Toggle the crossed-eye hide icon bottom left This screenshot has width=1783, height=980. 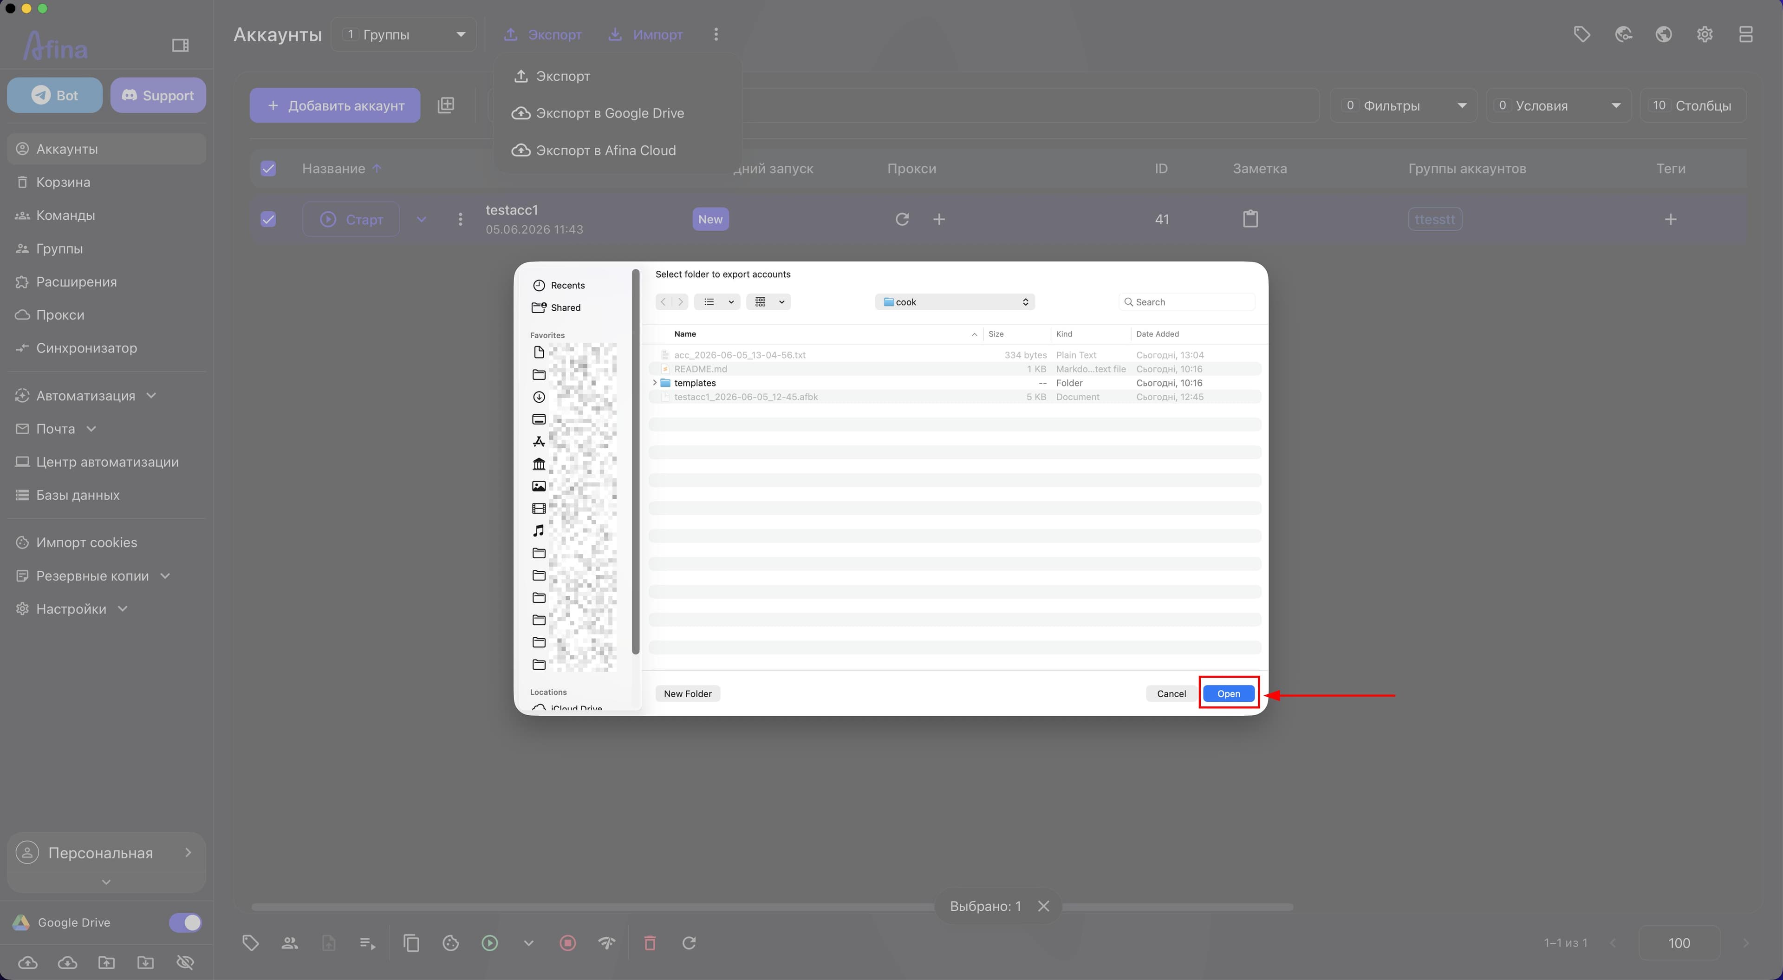185,962
